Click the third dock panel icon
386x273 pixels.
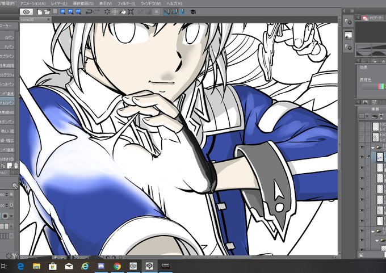tap(348, 47)
